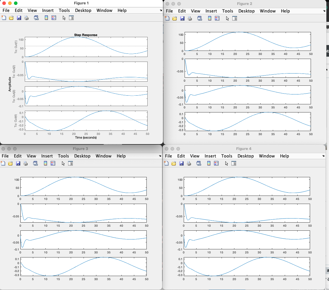Click Open File icon in Figure 2
Image resolution: width=329 pixels, height=290 pixels.
[x=175, y=18]
